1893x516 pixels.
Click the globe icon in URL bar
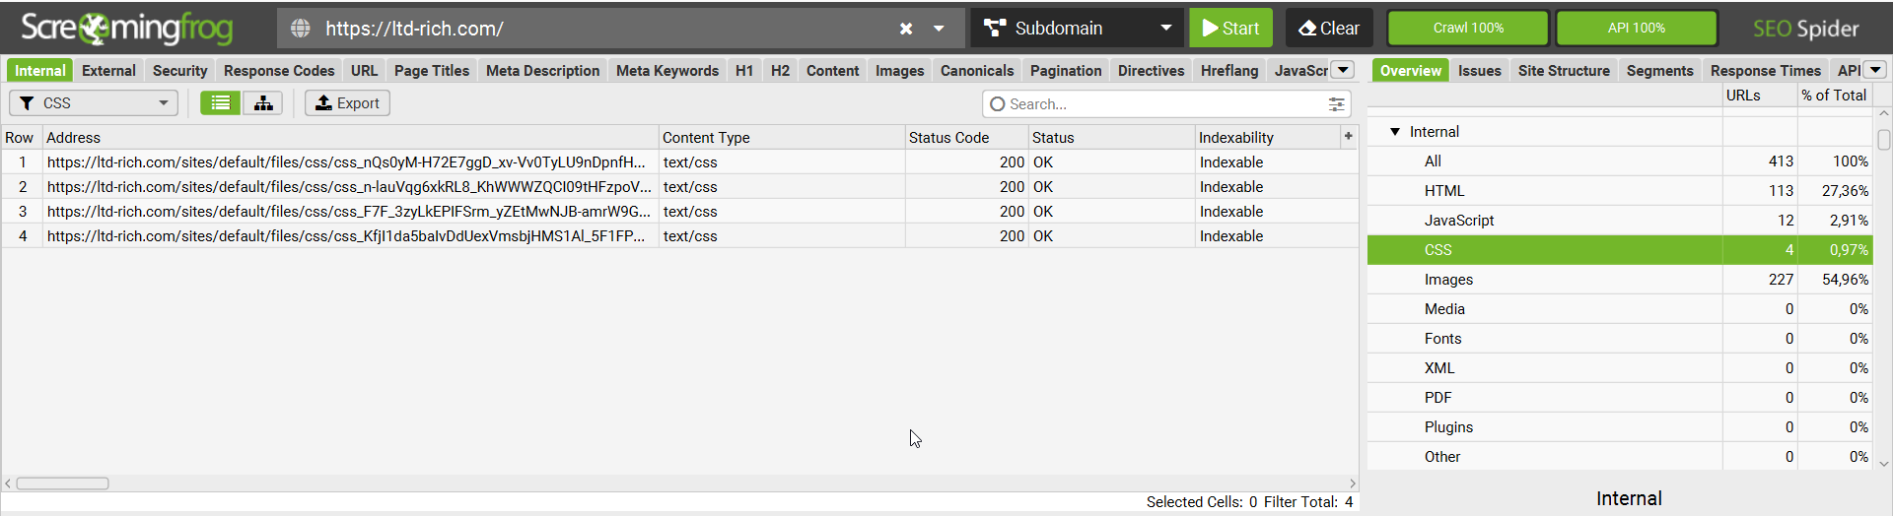(301, 29)
